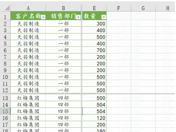This screenshot has width=176, height=132.
Task: Open the 数量 filter dropdown
Action: [104, 17]
